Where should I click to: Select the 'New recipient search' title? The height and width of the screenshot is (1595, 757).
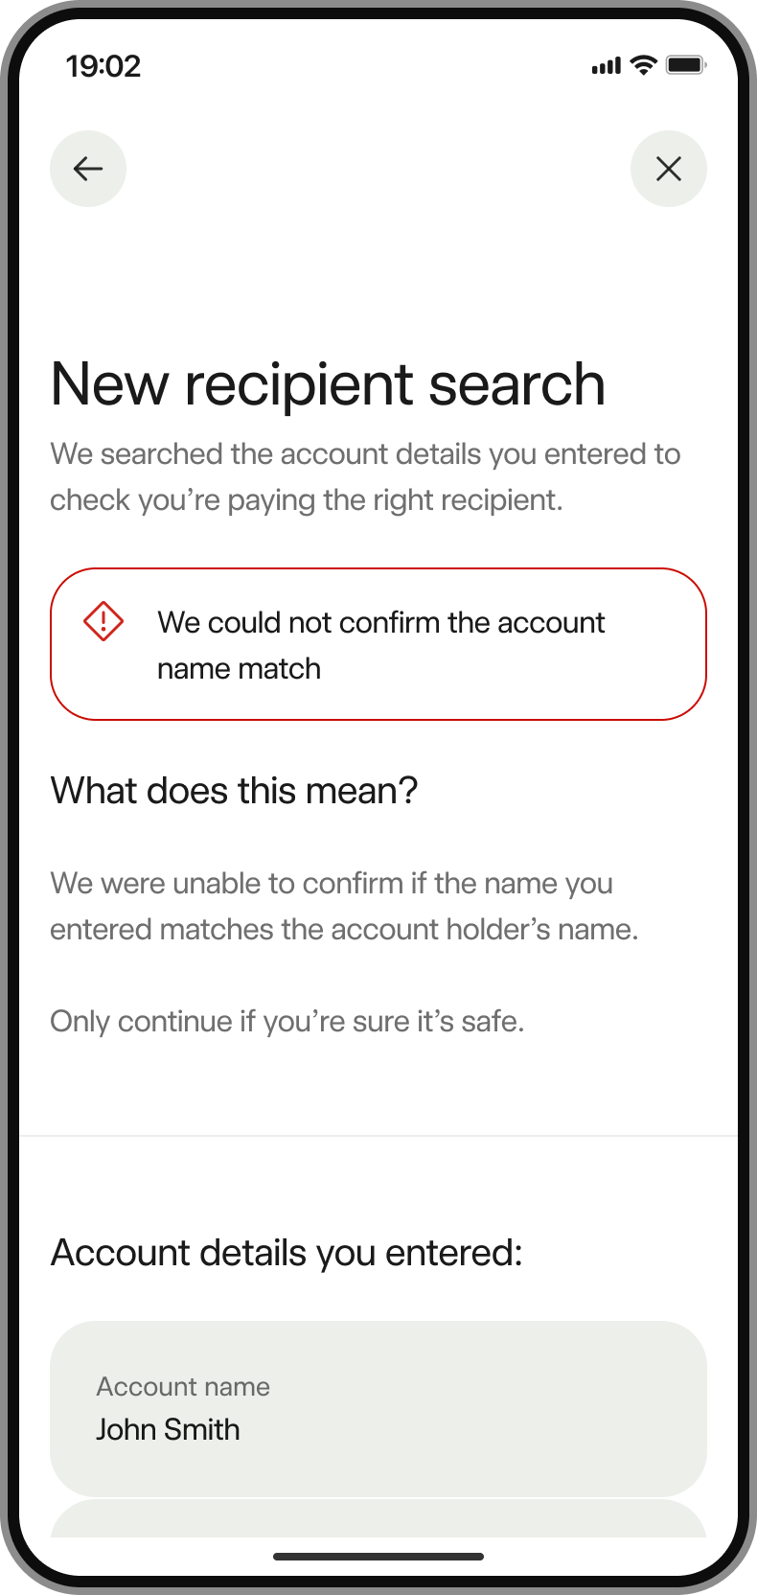tap(328, 383)
